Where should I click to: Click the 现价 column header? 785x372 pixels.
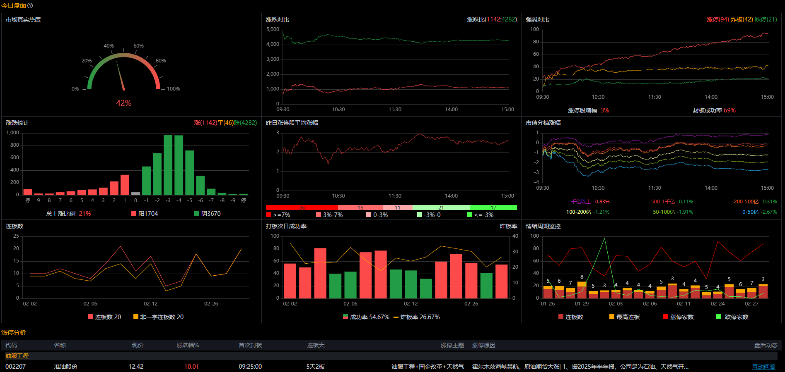tap(138, 345)
